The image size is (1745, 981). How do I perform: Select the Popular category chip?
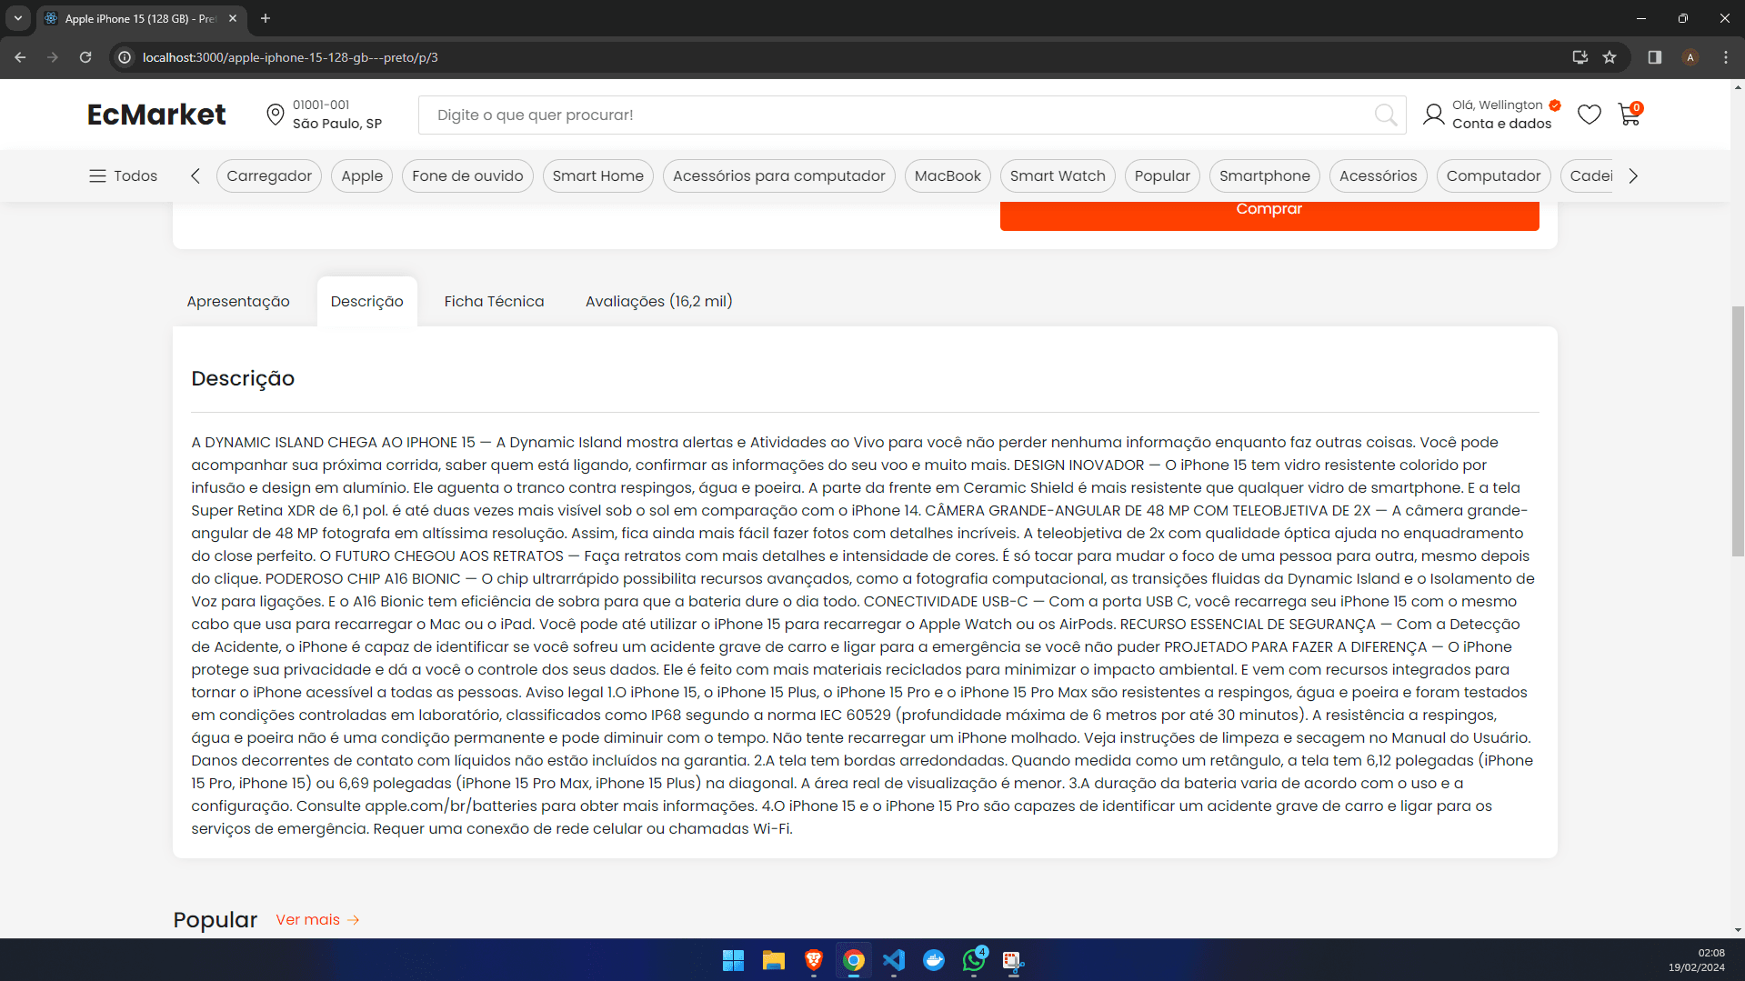1162,175
